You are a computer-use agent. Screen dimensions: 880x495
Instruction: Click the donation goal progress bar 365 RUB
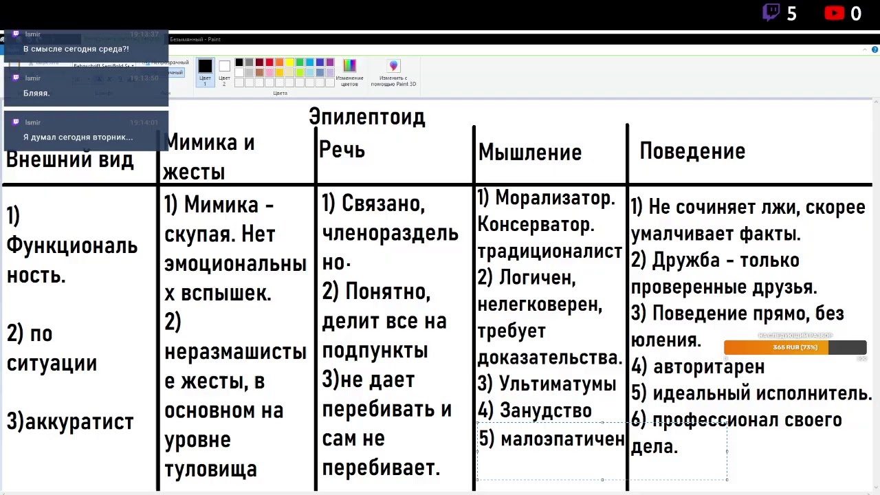click(795, 347)
